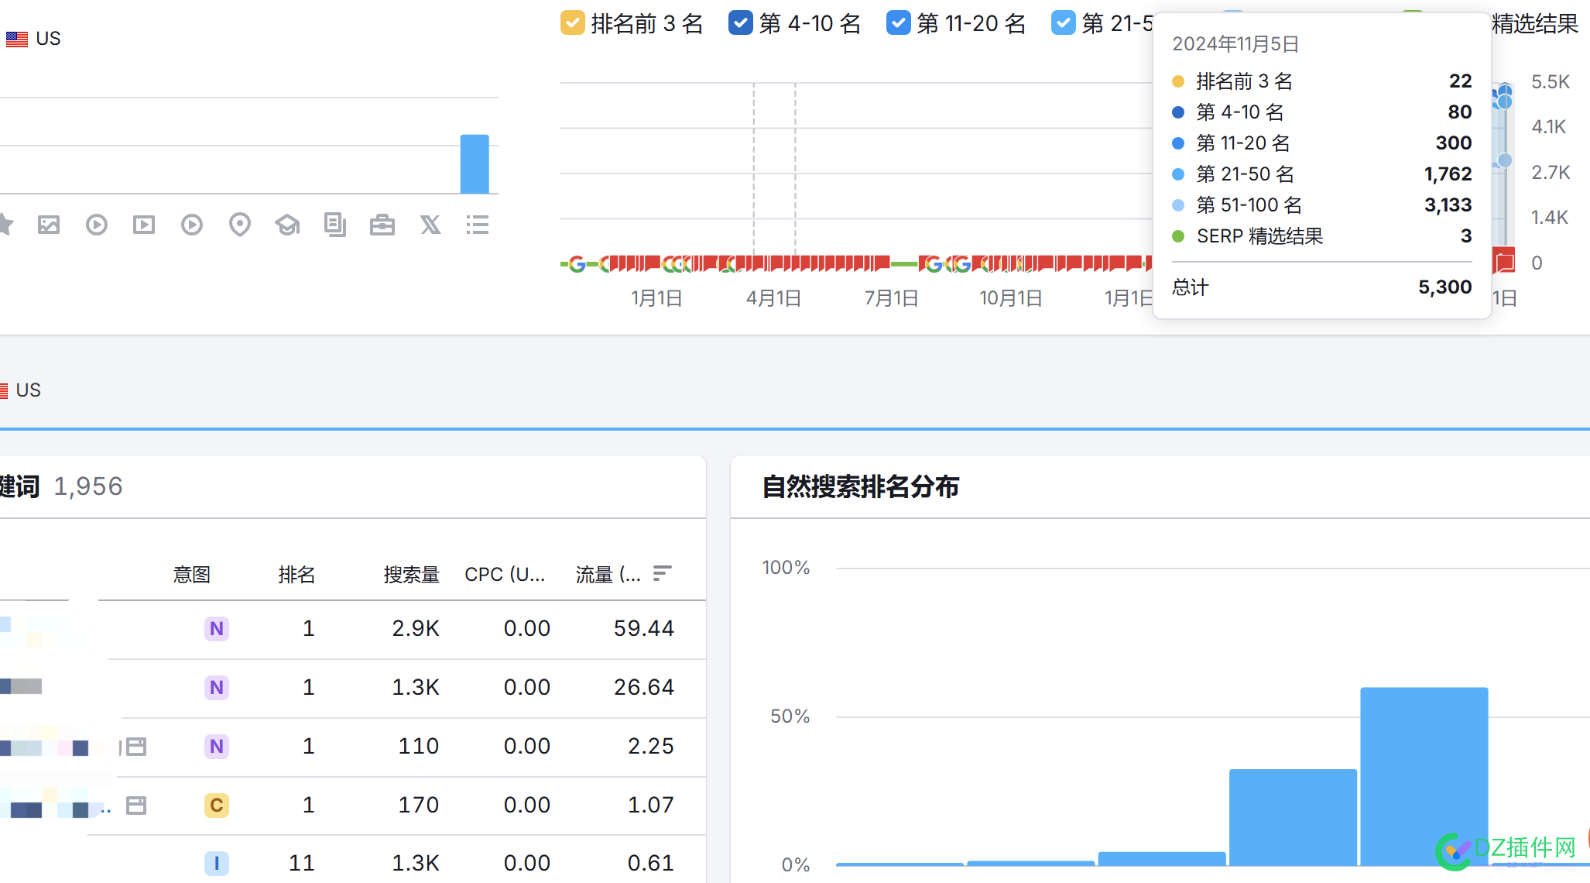Click the 4月1日 axis label
The image size is (1590, 883).
tap(774, 298)
